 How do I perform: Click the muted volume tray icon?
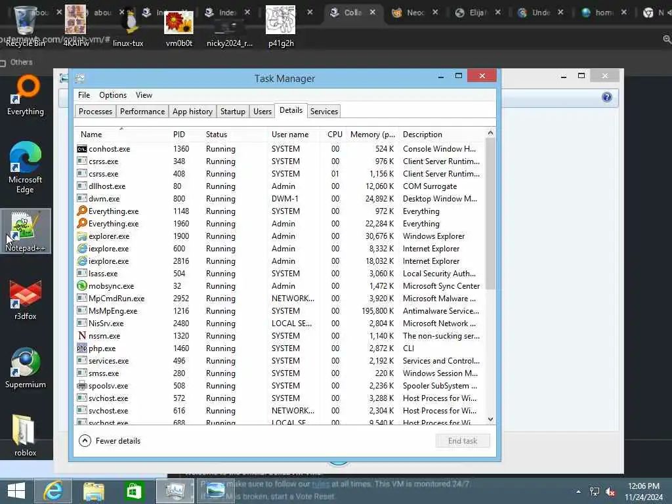pos(610,492)
